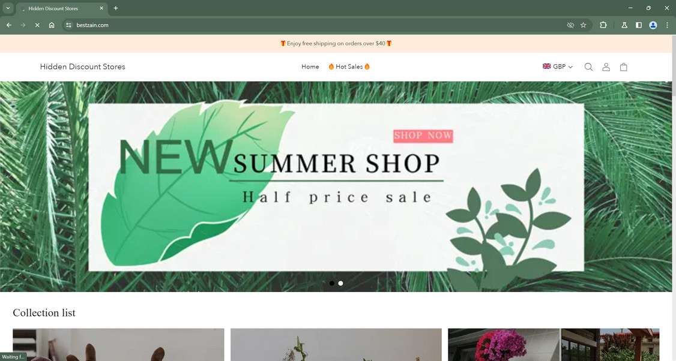Click the Hidden Discount Stores logo link

coord(83,67)
